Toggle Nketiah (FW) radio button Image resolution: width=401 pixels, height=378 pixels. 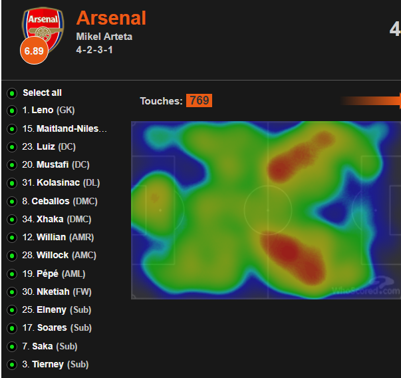12,292
